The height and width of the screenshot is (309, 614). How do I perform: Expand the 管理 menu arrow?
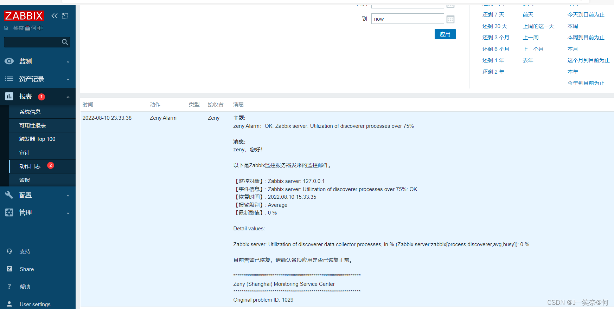coord(68,213)
